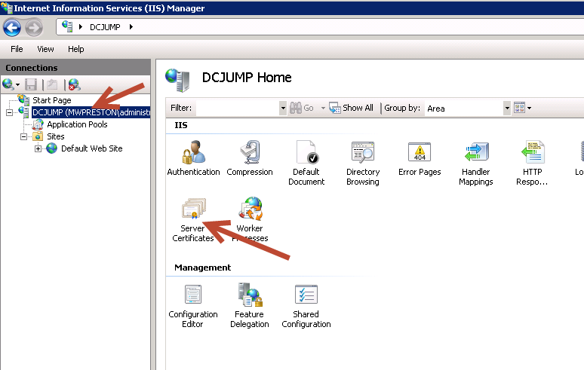
Task: Open HTTP Response Headers icon
Action: point(532,163)
